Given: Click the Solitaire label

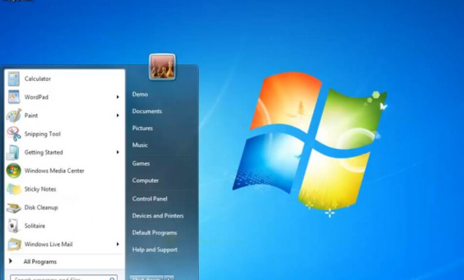Looking at the screenshot, I should tap(35, 226).
